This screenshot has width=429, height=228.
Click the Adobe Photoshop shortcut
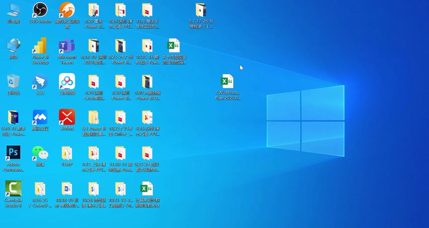coord(13,158)
